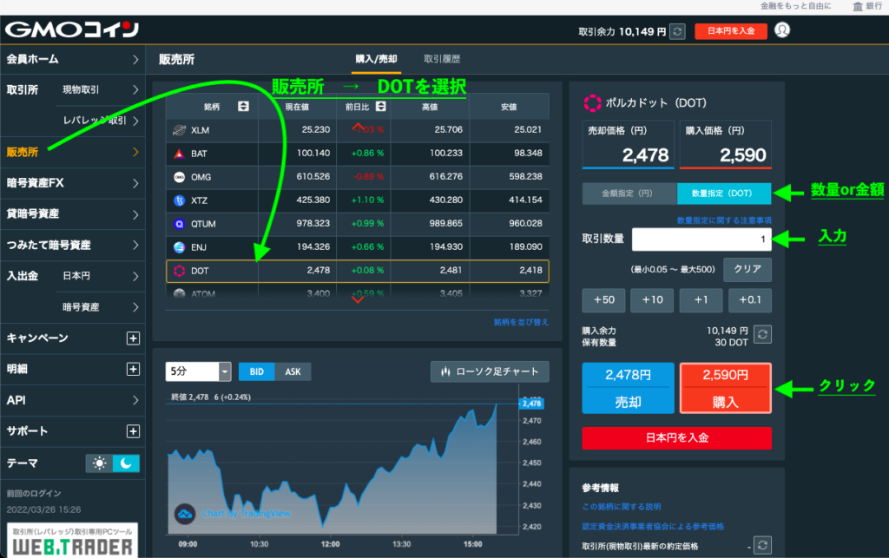
Task: Click the XTZ coin icon
Action: pos(179,200)
